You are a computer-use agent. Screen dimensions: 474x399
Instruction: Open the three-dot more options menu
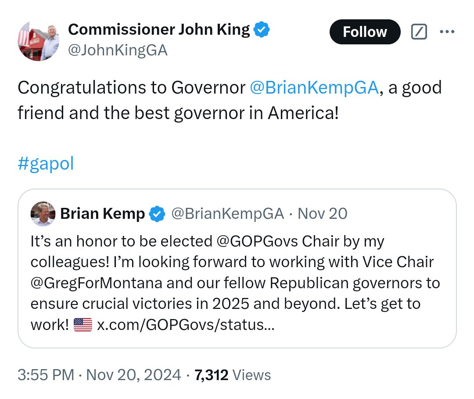(x=447, y=32)
